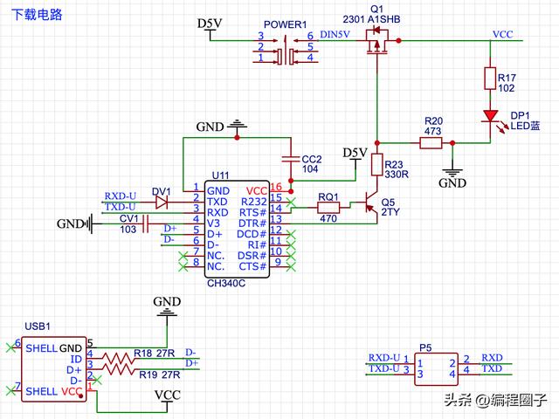Click the 330R value text
559x419 pixels.
click(397, 175)
